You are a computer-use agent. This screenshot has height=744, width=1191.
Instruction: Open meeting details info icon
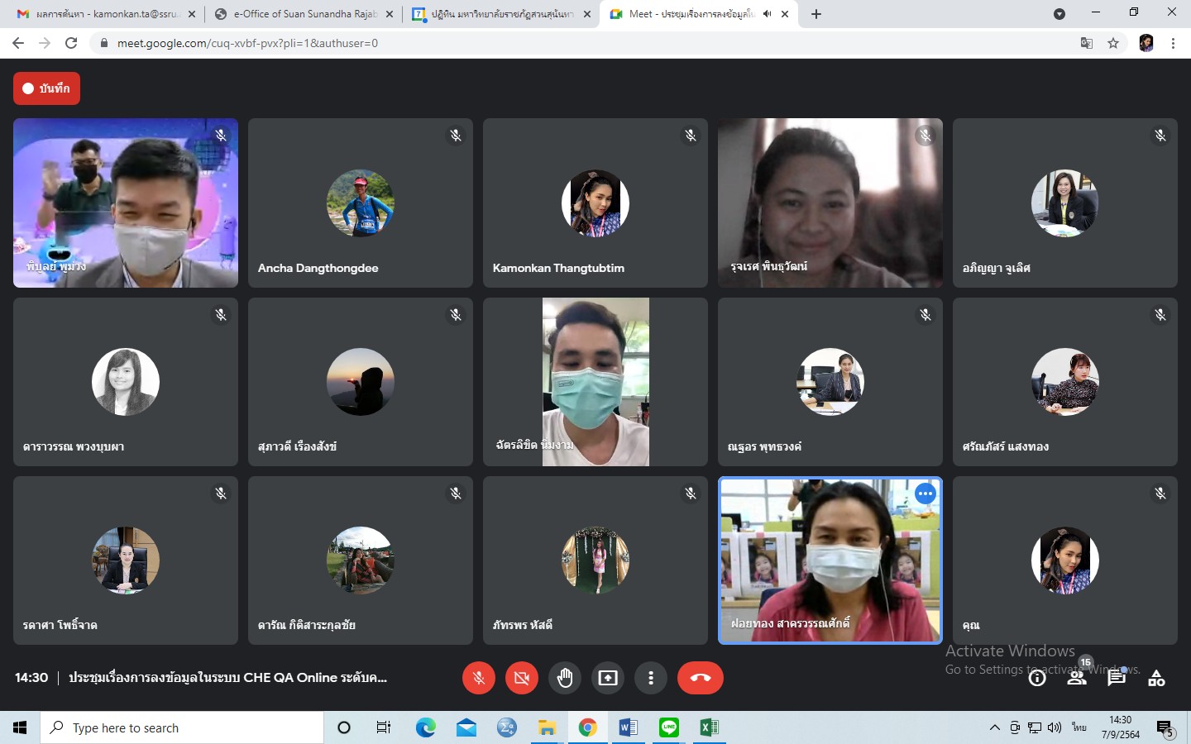pyautogui.click(x=1037, y=679)
